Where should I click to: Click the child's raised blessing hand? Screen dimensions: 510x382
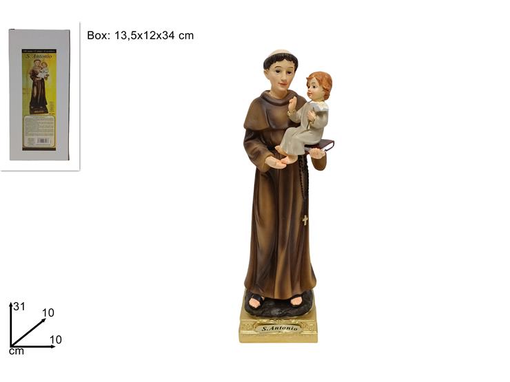pos(292,105)
